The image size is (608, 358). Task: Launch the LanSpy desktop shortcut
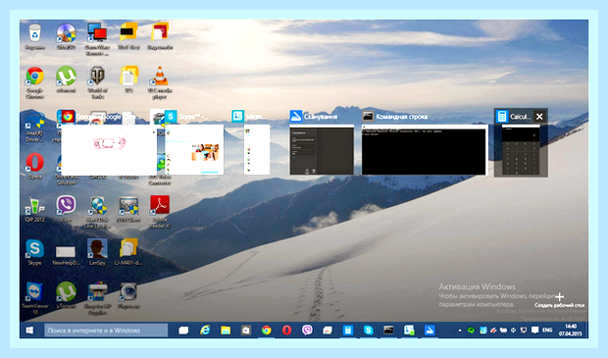(97, 251)
